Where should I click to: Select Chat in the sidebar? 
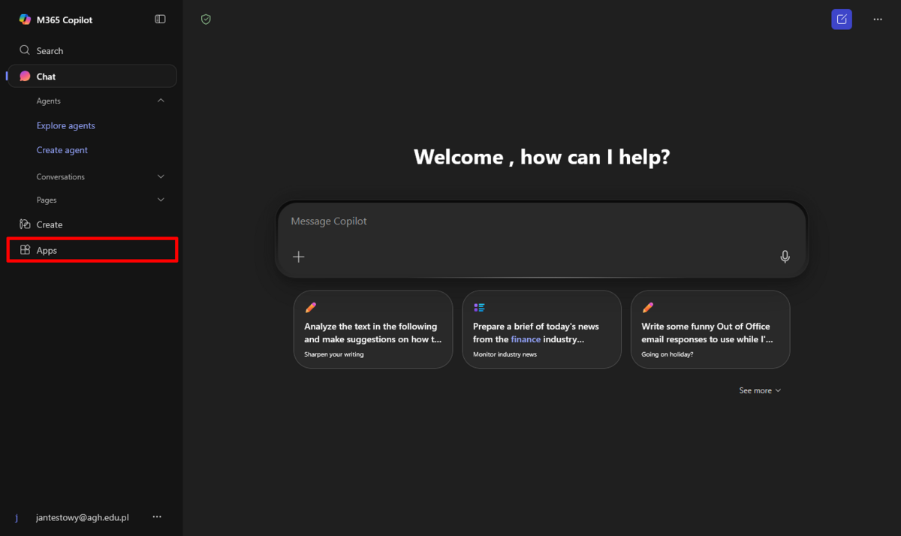pos(46,77)
